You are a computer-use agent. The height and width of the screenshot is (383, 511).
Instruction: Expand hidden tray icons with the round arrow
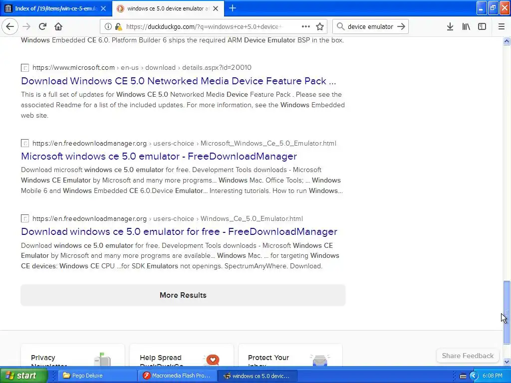[x=474, y=376]
